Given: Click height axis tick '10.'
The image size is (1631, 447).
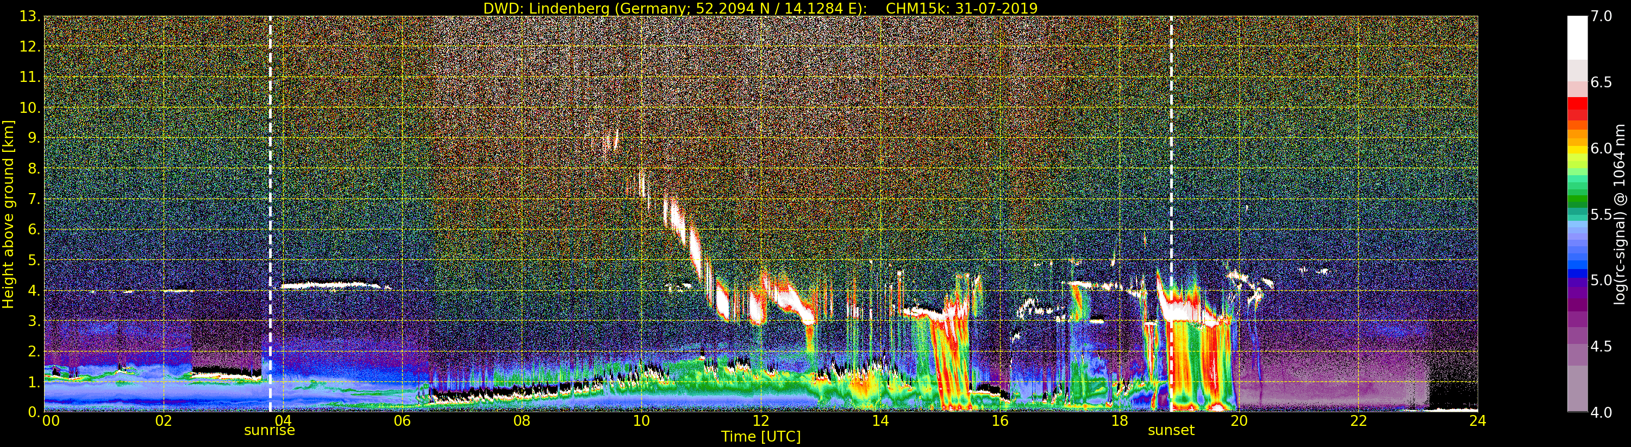Looking at the screenshot, I should [30, 107].
